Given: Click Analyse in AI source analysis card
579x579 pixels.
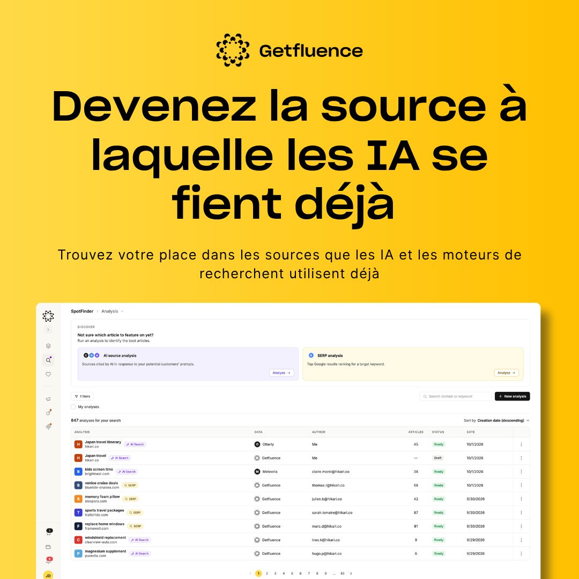Looking at the screenshot, I should coord(282,373).
